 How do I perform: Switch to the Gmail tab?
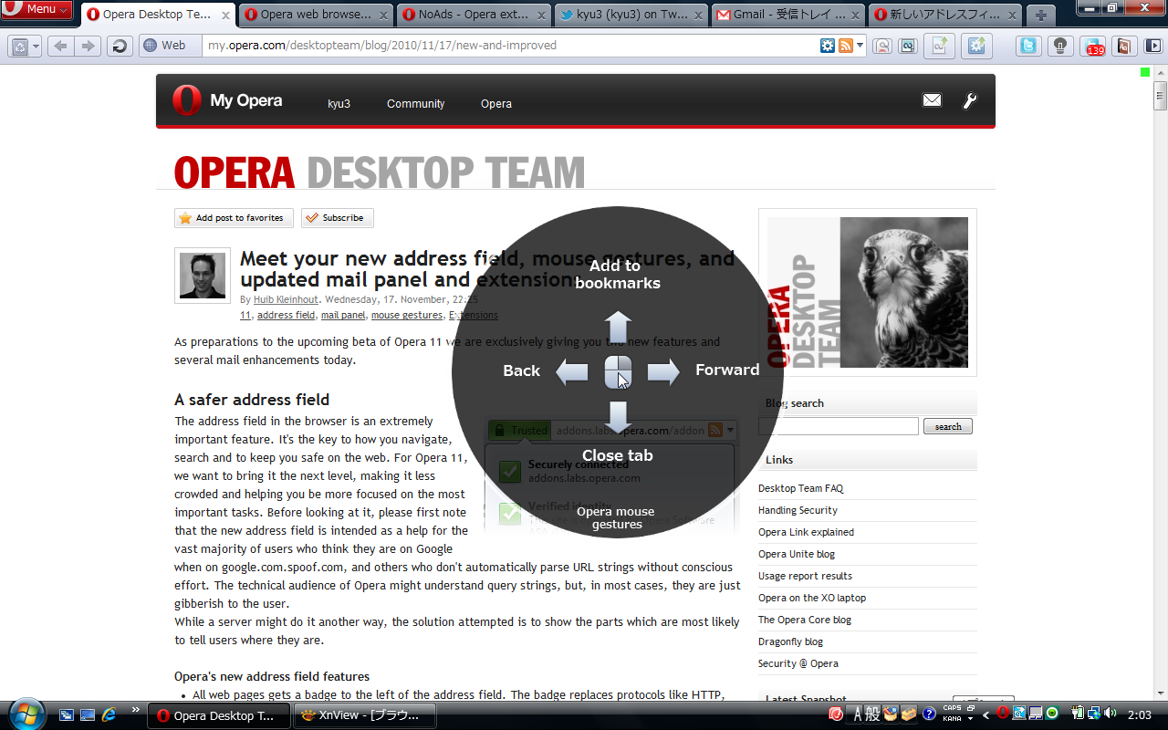tap(789, 15)
